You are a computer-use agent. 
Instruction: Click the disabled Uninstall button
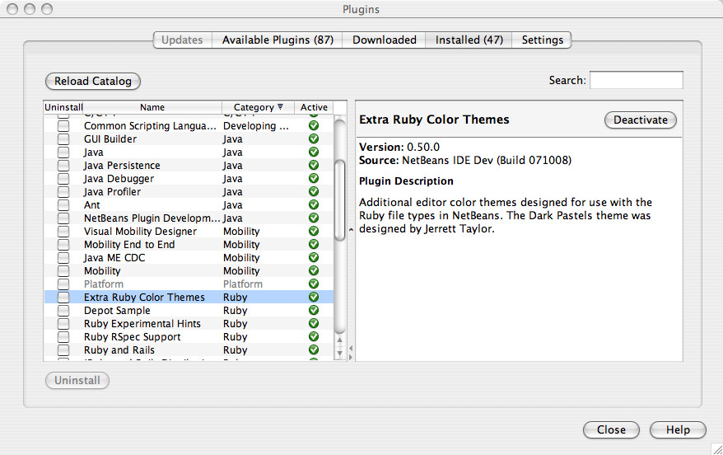click(x=77, y=380)
